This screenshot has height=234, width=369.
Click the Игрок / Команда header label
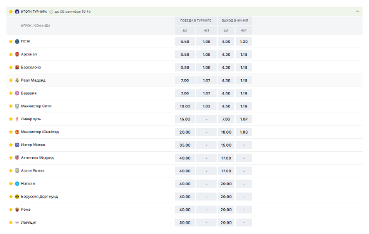coord(35,26)
